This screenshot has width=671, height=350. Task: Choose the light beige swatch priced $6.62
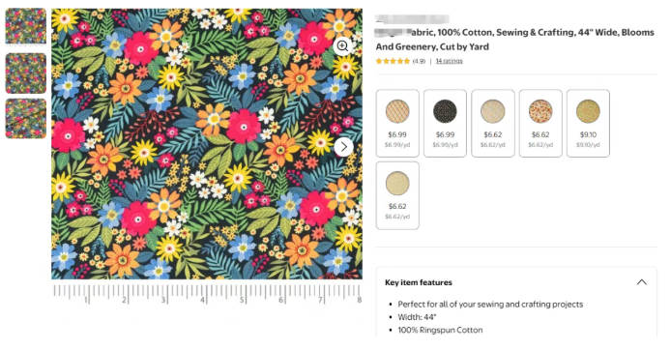coord(493,123)
